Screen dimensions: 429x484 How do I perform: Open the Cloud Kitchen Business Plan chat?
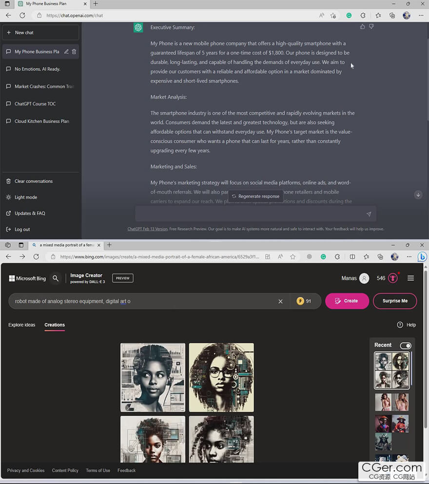point(40,121)
